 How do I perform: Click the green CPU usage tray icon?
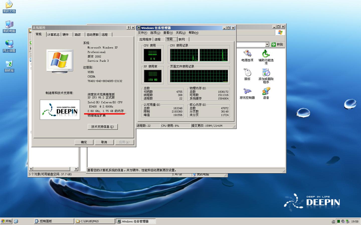[338, 221]
